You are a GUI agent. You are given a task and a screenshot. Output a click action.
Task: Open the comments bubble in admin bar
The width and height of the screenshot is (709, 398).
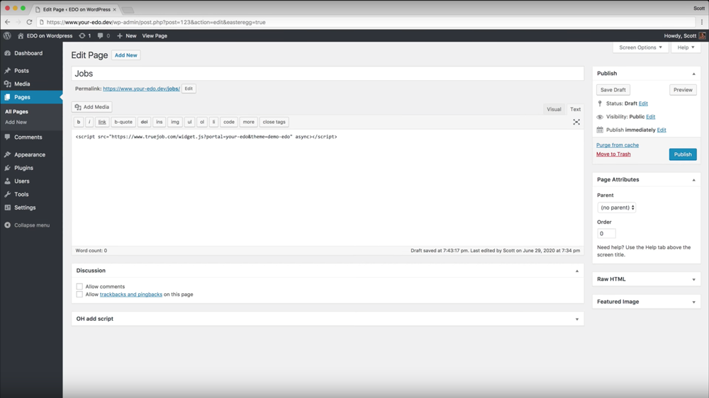click(x=104, y=35)
